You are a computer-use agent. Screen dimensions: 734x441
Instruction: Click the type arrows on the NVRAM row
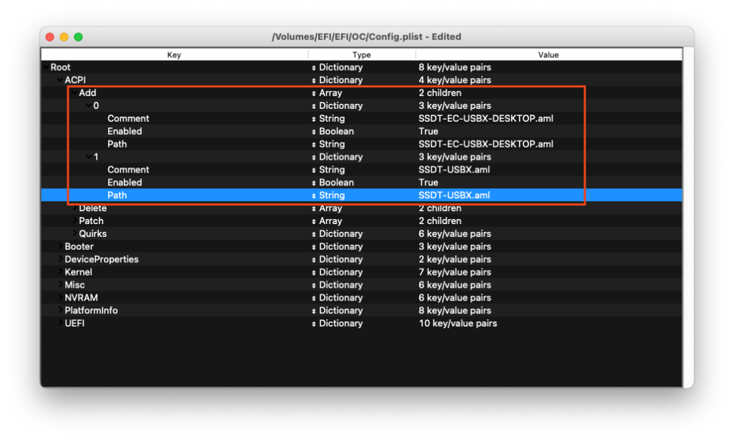point(314,298)
